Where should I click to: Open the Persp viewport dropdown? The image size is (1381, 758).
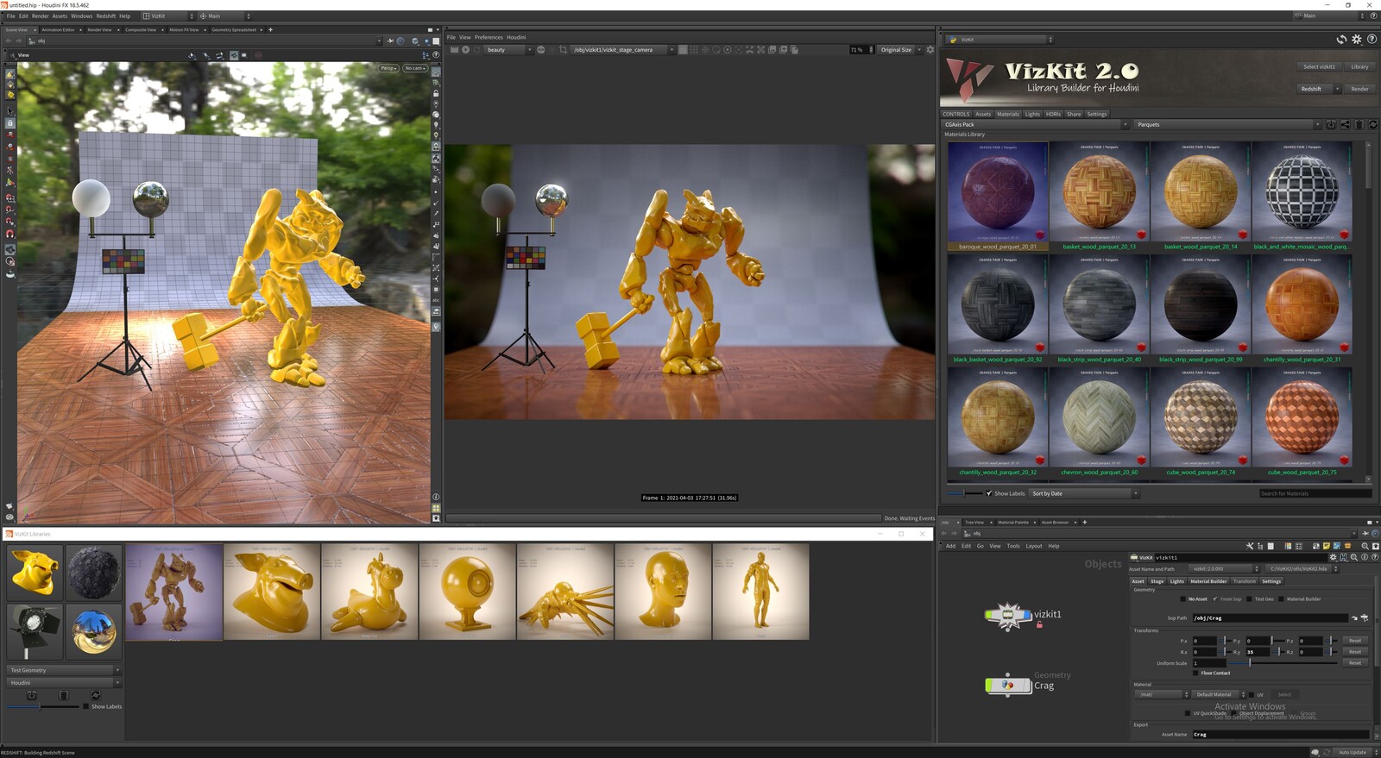[x=388, y=68]
